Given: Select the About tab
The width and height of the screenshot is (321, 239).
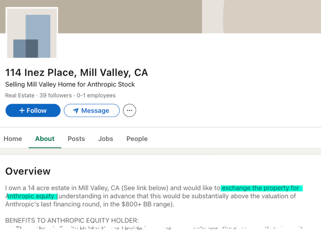Looking at the screenshot, I should [45, 139].
